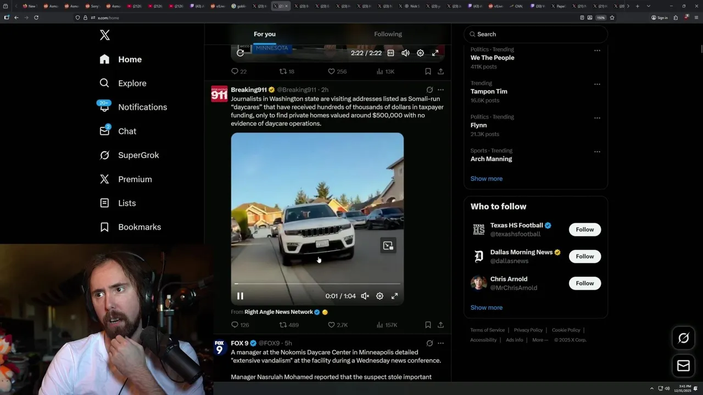Open the Grok floating button
The image size is (703, 395).
684,338
